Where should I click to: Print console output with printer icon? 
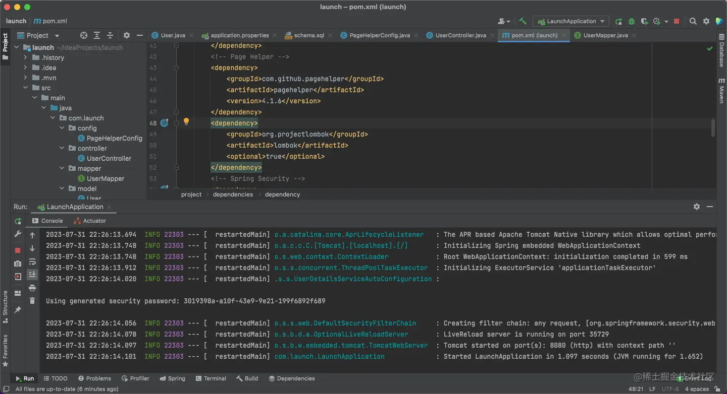32,288
